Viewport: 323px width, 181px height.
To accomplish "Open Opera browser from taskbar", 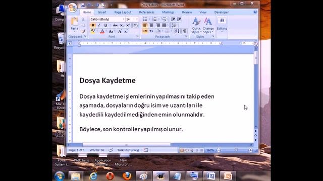I will 110,176.
